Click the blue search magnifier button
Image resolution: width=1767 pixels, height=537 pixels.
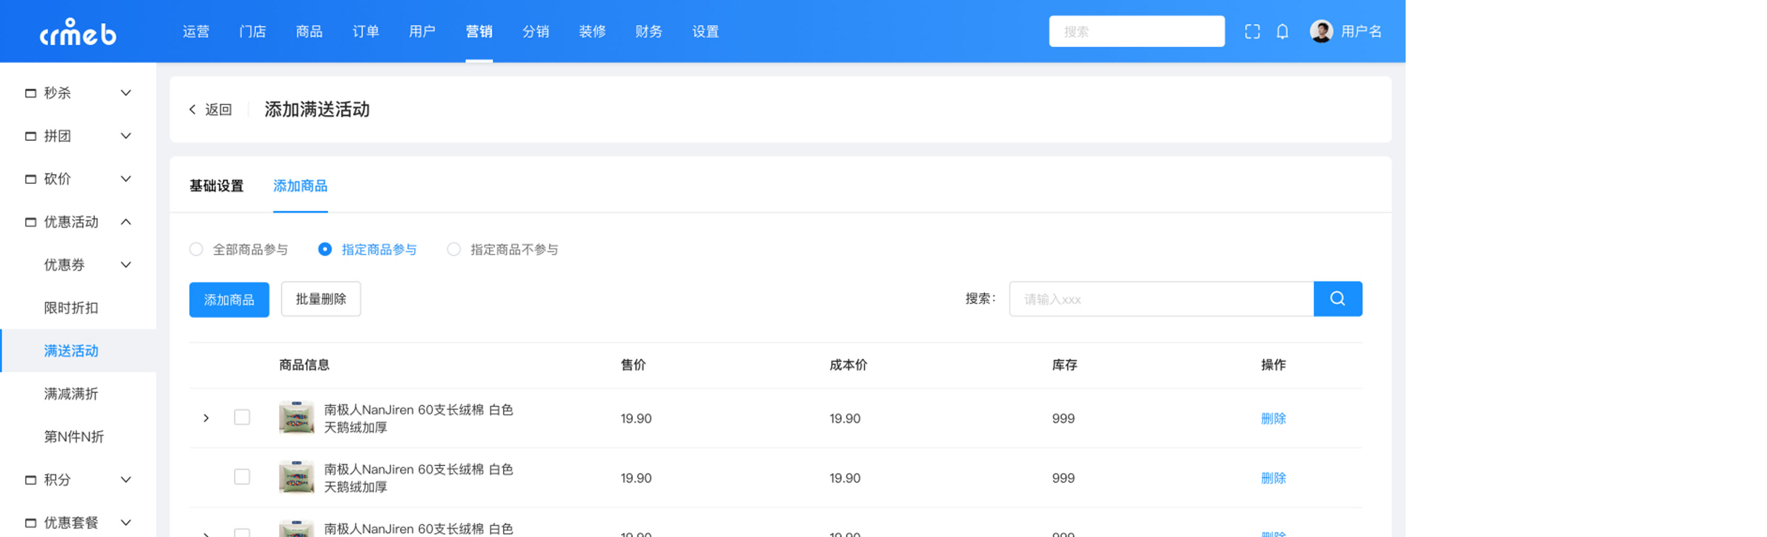click(x=1338, y=299)
